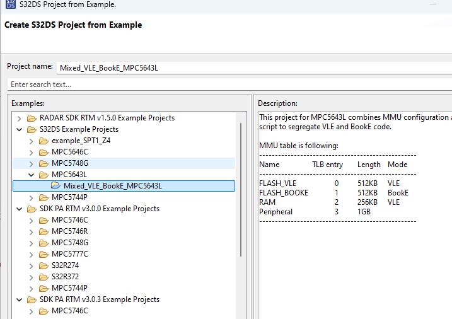This screenshot has height=319, width=452.
Task: Click the MPC5746R folder icon
Action: (x=43, y=231)
